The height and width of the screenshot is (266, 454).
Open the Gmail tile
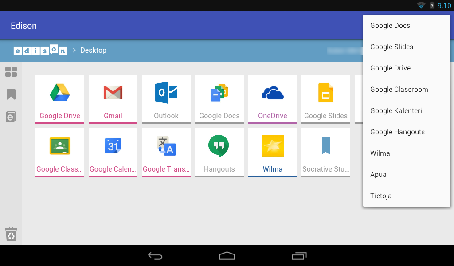click(113, 99)
